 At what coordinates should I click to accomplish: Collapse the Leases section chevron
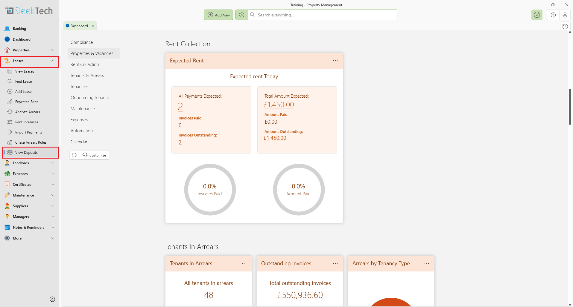(53, 61)
